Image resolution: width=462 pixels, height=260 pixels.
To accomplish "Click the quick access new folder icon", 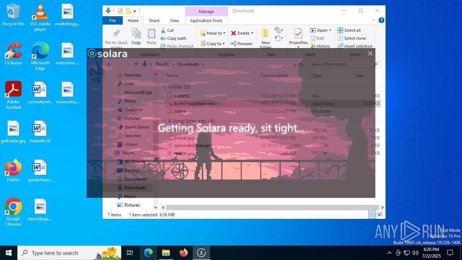I will coord(128,11).
